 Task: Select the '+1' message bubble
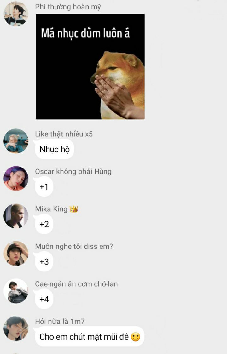44,187
